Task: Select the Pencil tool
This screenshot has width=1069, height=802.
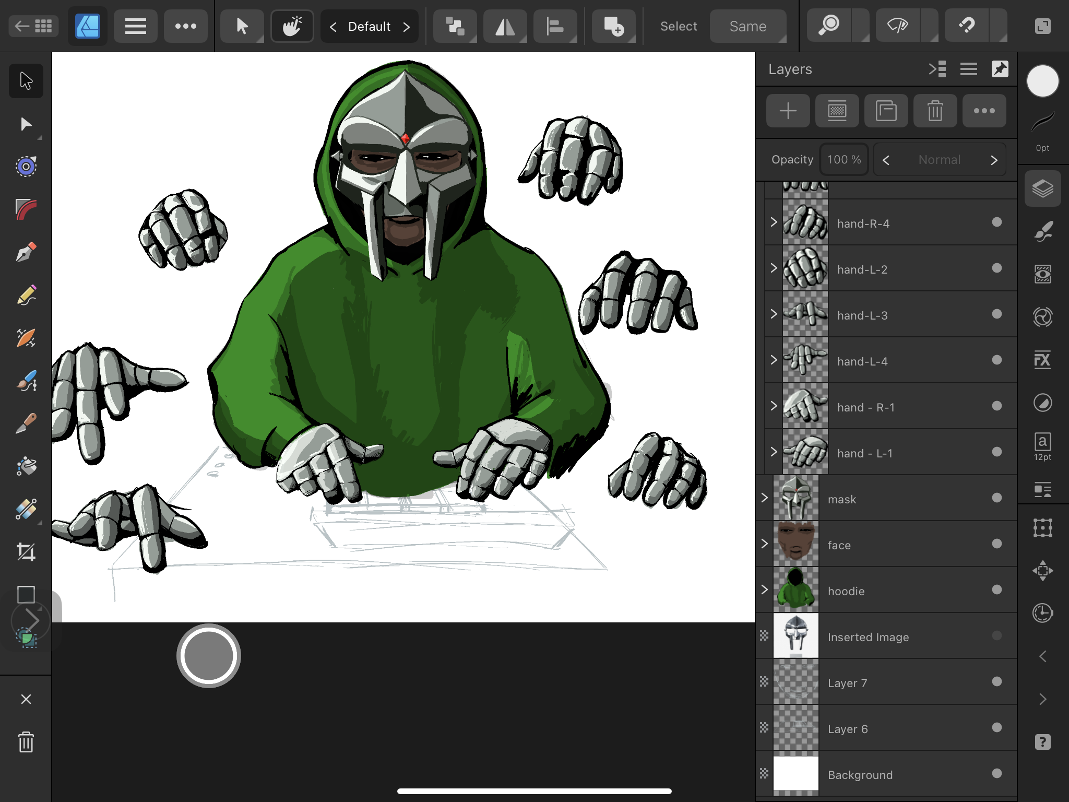Action: pos(26,295)
